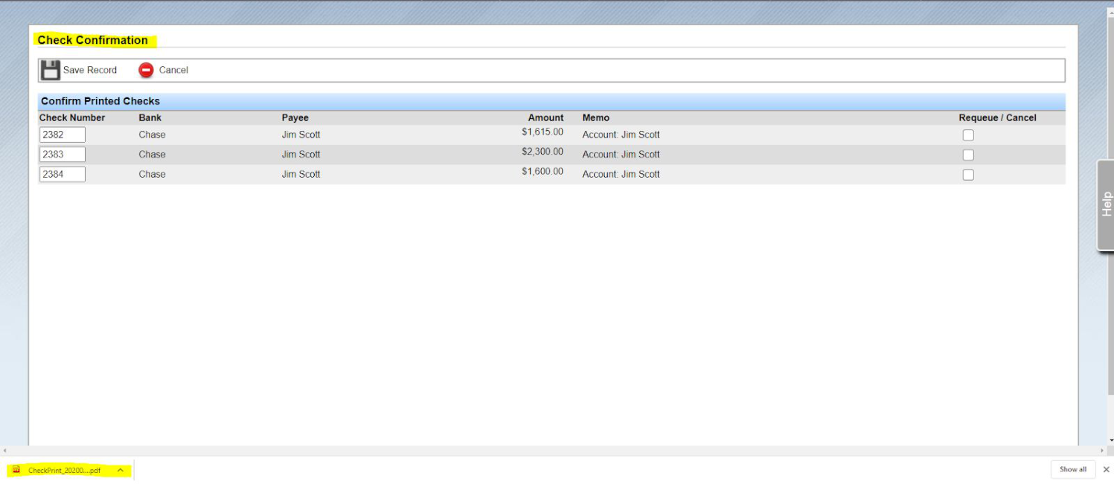
Task: Click the Requeue / Cancel column header
Action: (997, 117)
